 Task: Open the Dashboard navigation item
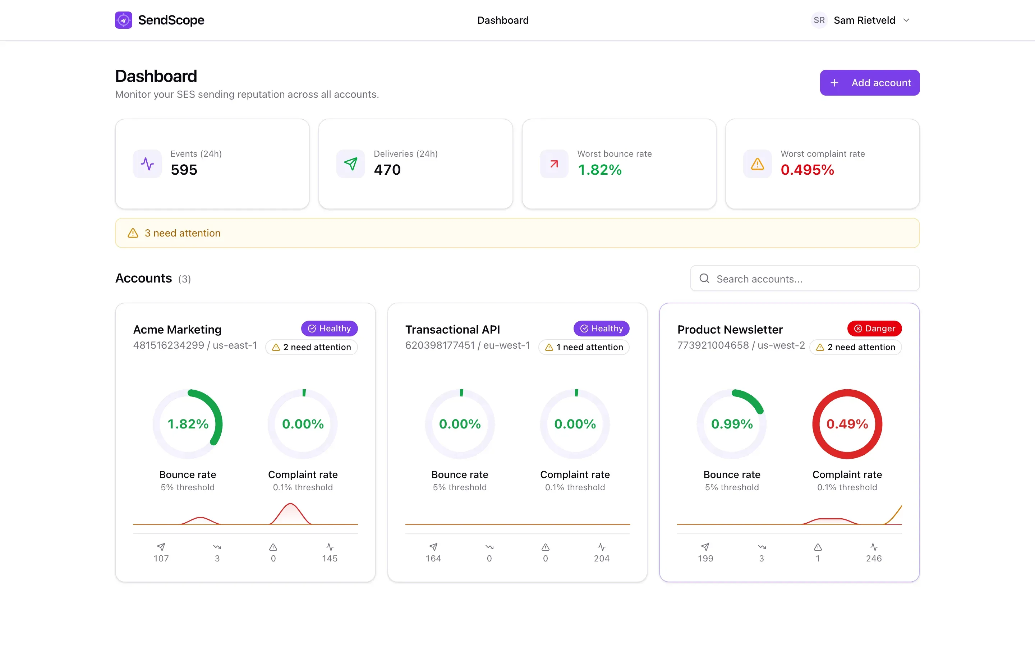[x=503, y=20]
